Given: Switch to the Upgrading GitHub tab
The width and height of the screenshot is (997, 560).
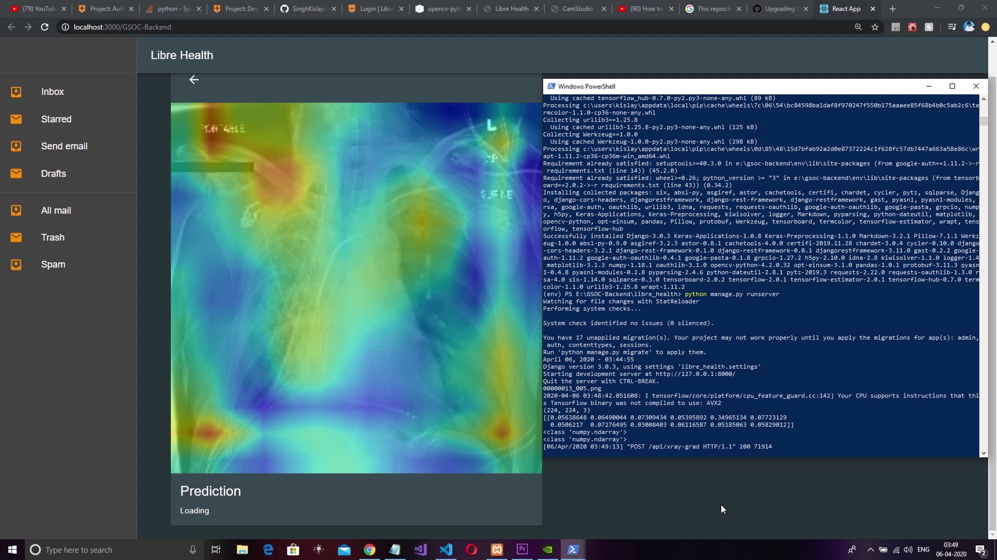Looking at the screenshot, I should point(781,9).
